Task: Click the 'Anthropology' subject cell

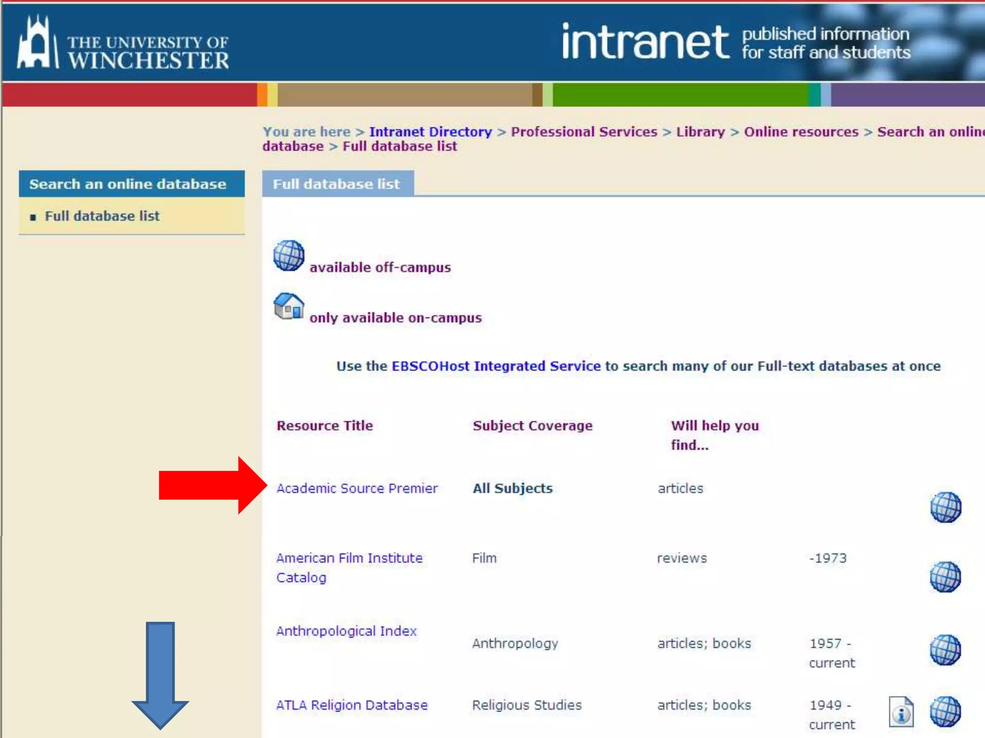Action: click(x=515, y=643)
